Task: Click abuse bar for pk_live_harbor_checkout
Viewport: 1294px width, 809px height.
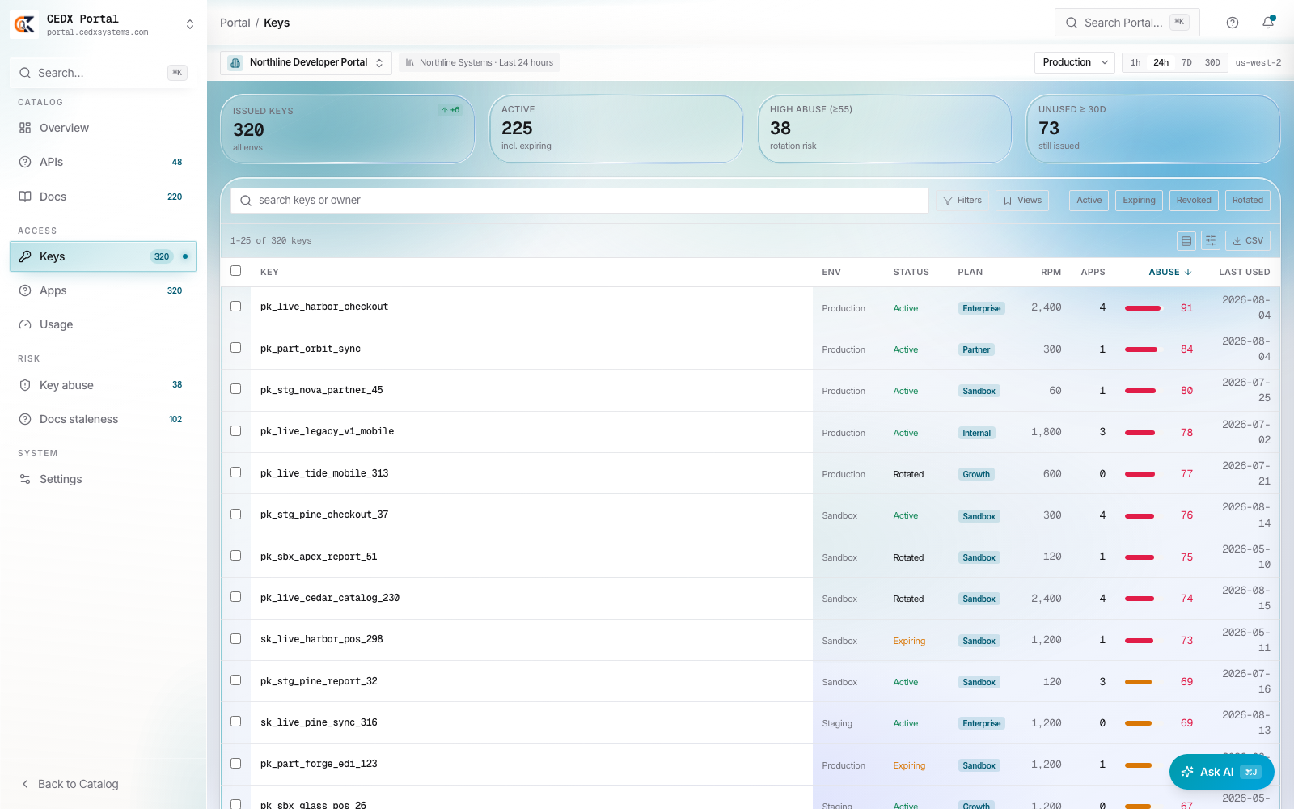Action: [1143, 308]
